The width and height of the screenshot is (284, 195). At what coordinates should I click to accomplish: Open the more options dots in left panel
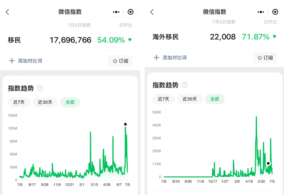pyautogui.click(x=116, y=12)
